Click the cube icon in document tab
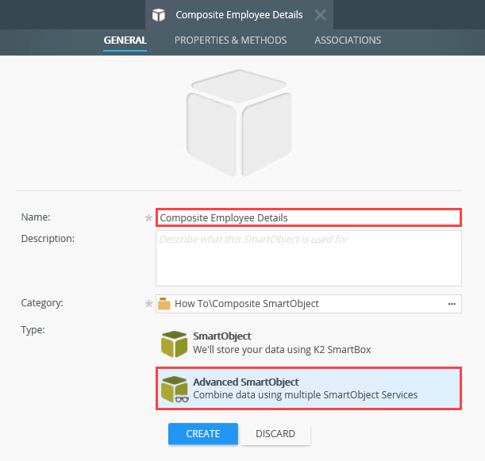The width and height of the screenshot is (485, 461). click(159, 15)
